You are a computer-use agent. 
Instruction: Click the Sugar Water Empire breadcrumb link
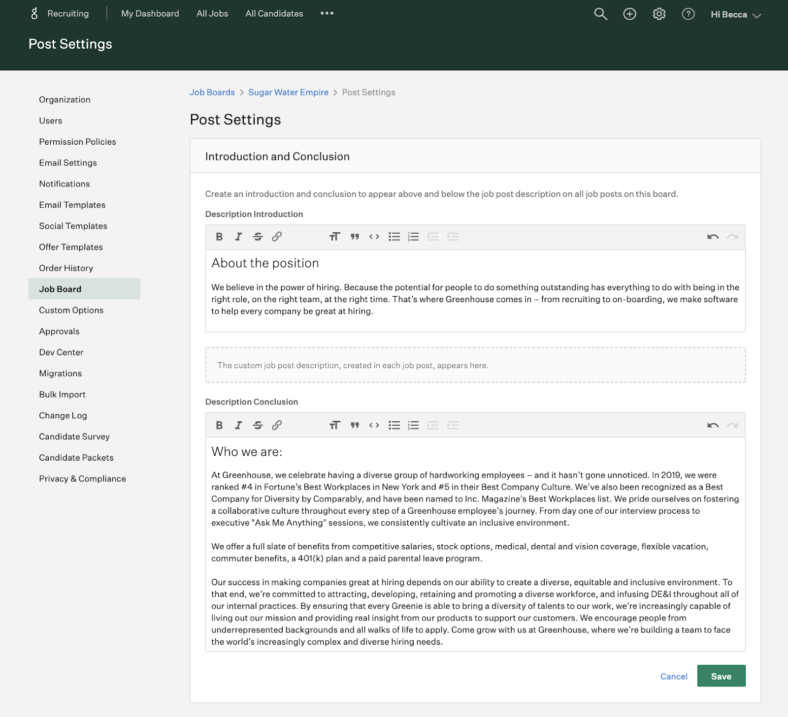[288, 93]
